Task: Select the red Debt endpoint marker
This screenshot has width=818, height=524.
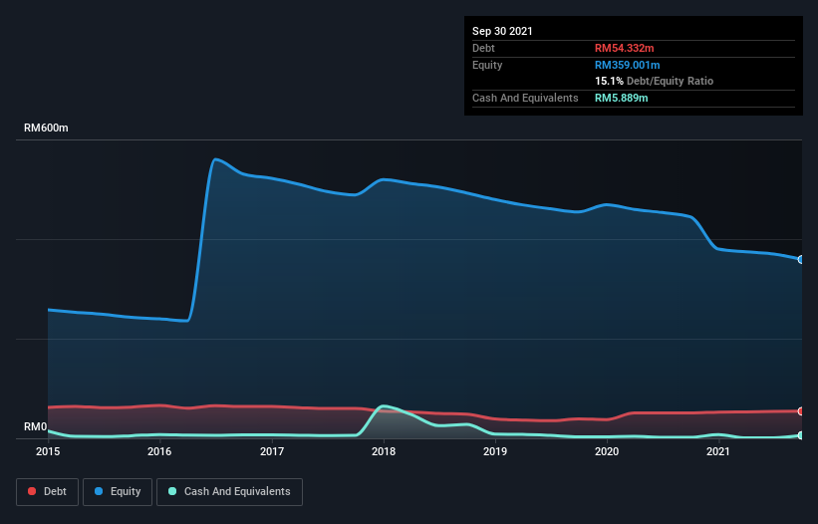Action: (x=801, y=411)
